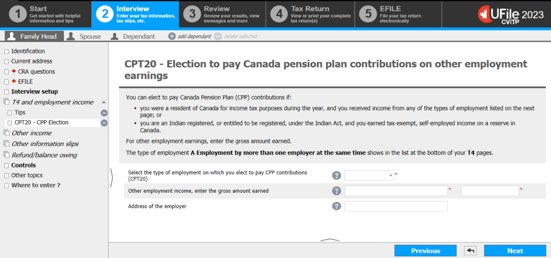Click the Previous button

click(x=425, y=251)
